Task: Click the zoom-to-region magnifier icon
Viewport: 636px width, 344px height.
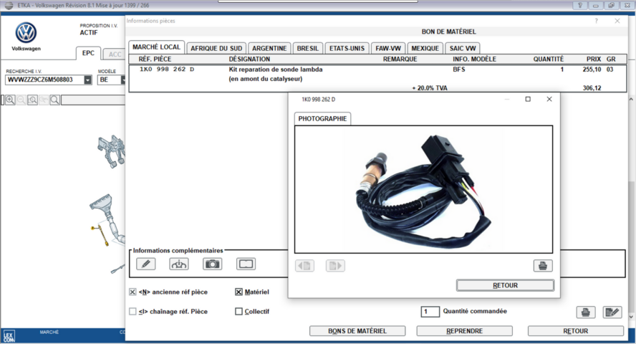Action: click(x=32, y=100)
